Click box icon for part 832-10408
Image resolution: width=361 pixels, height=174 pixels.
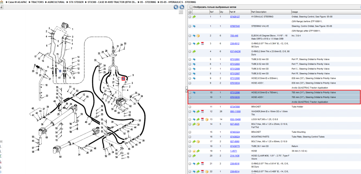tap(206, 119)
